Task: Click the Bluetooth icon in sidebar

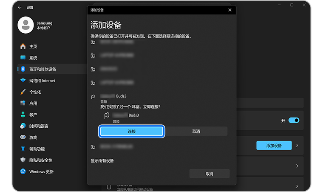Action: [23, 69]
